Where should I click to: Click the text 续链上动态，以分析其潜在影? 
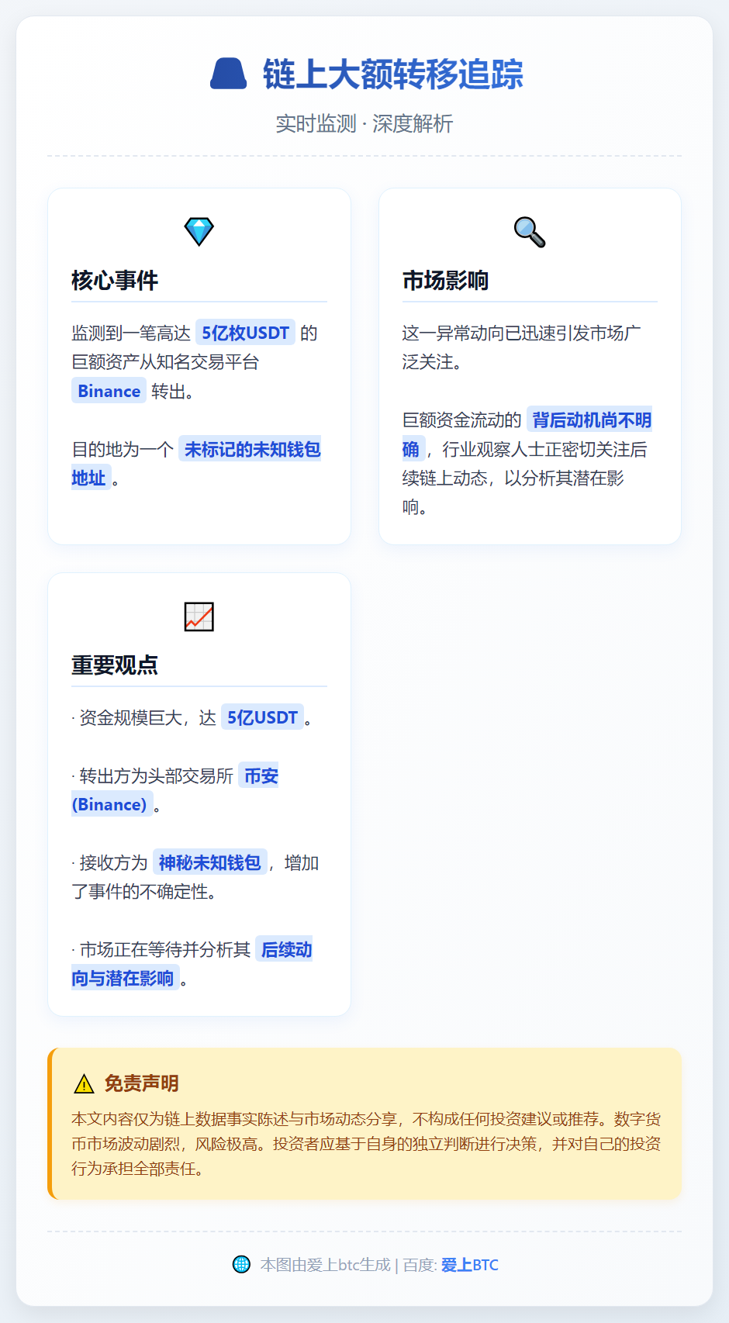coord(513,478)
